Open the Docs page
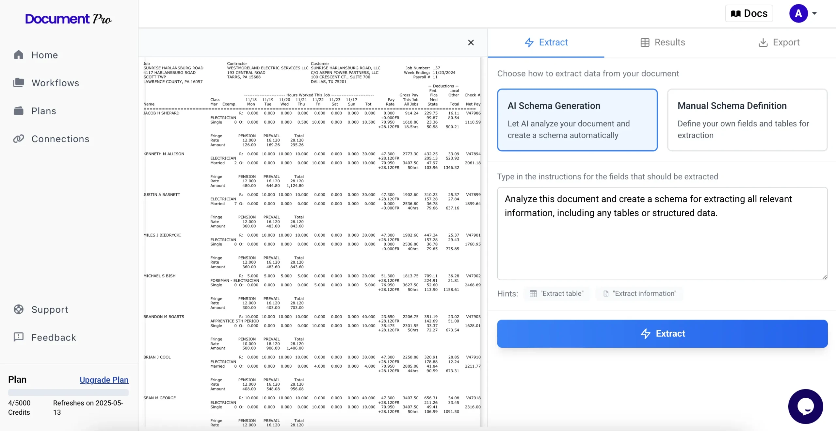The width and height of the screenshot is (836, 431). pos(749,13)
